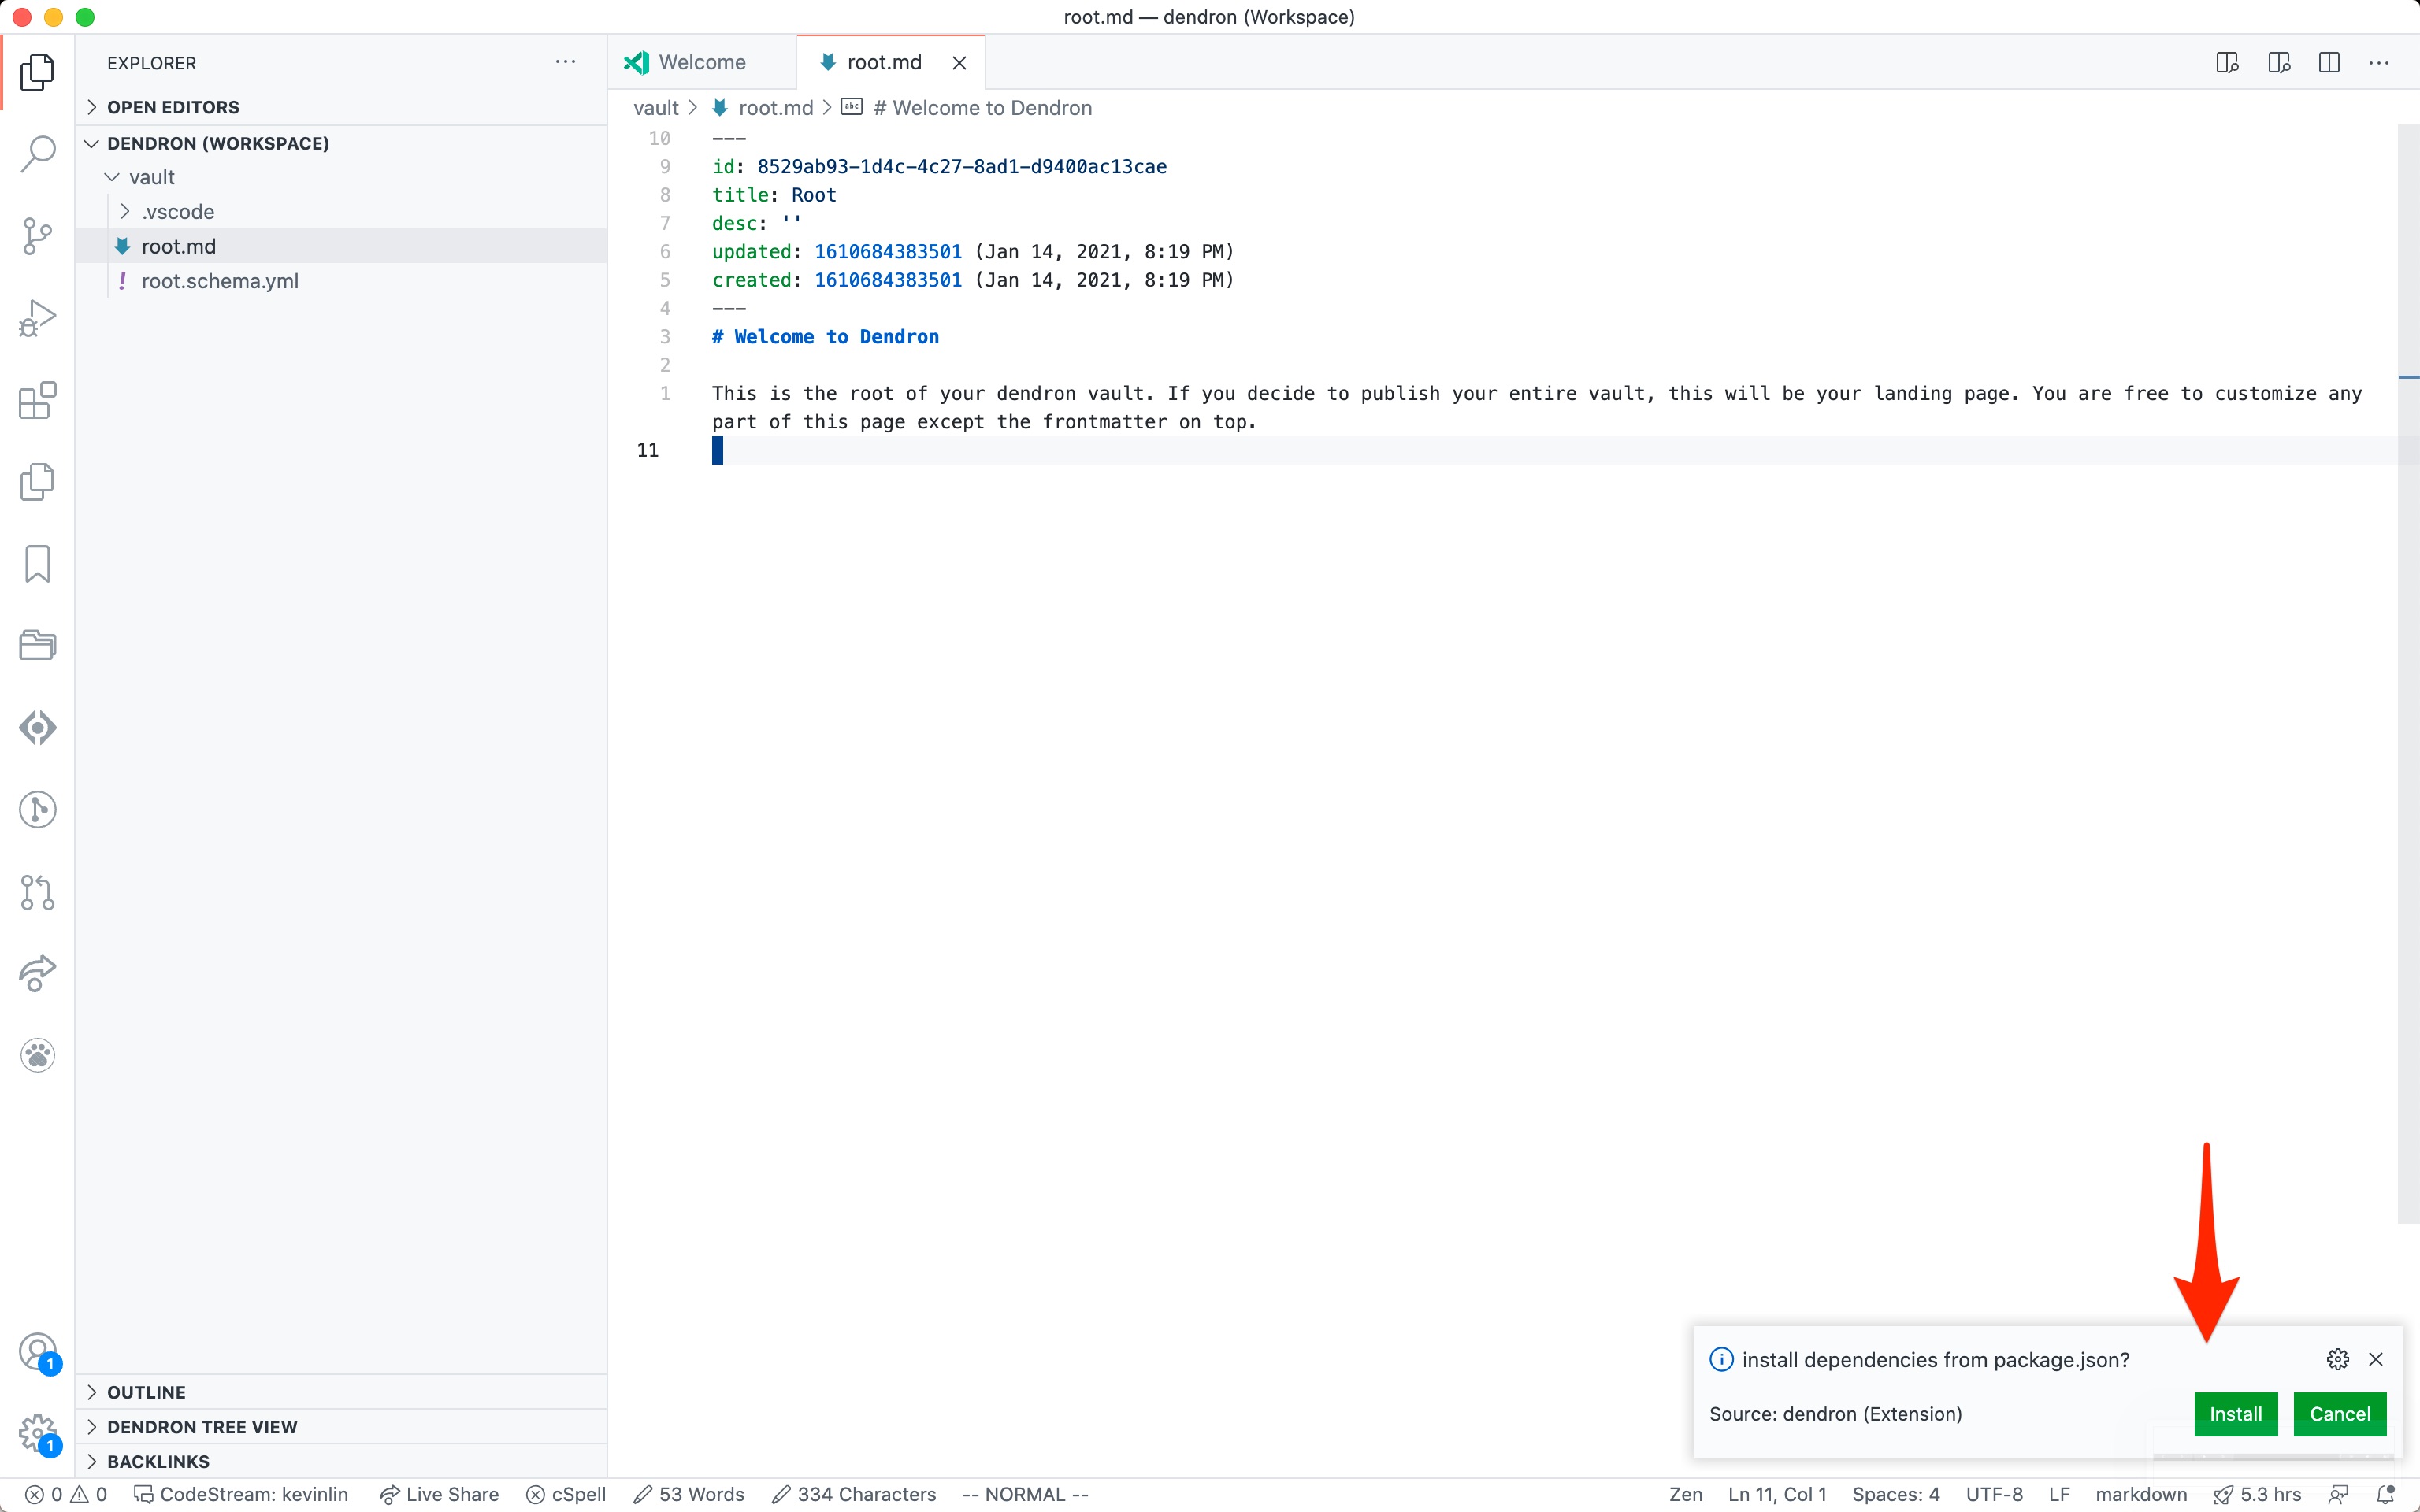
Task: Change indentation via Spaces: 4
Action: pyautogui.click(x=1895, y=1494)
